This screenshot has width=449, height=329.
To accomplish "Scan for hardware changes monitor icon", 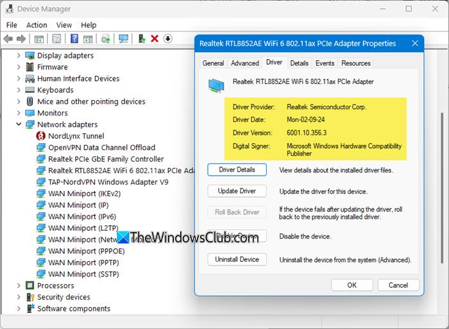I will 124,38.
